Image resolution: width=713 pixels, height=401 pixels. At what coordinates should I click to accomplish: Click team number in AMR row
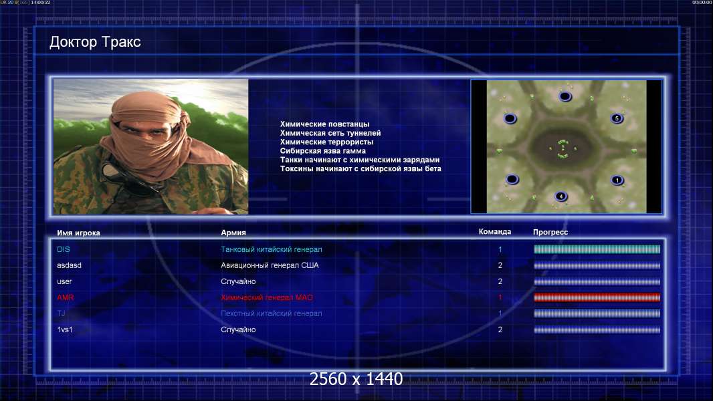[500, 297]
